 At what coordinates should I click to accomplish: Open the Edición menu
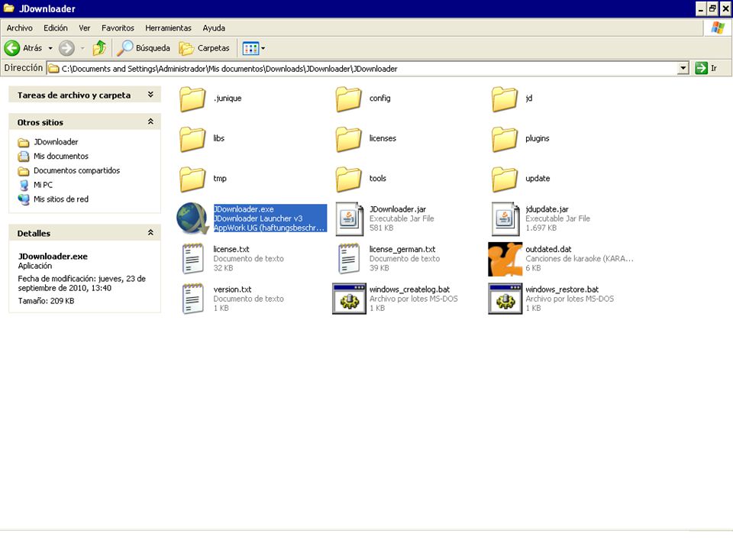[x=56, y=28]
